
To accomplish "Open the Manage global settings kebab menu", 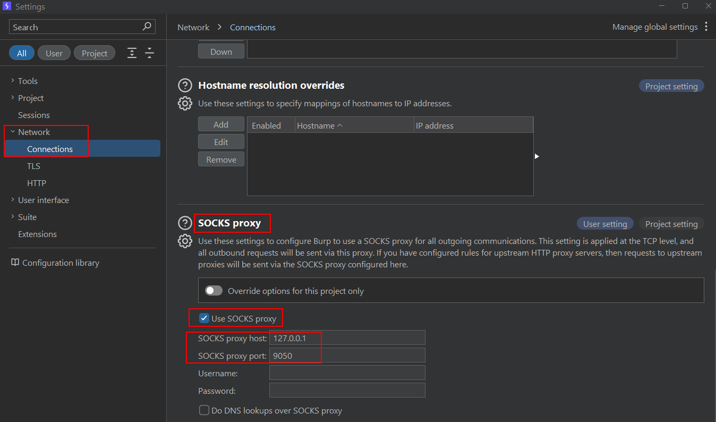I will pyautogui.click(x=706, y=27).
